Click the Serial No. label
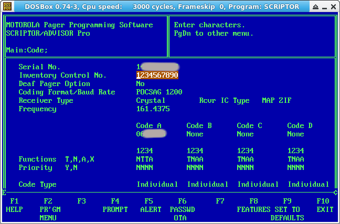340x224 pixels. [39, 67]
